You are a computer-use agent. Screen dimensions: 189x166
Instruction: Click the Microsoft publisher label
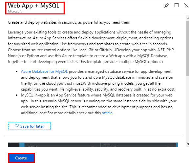[15, 11]
